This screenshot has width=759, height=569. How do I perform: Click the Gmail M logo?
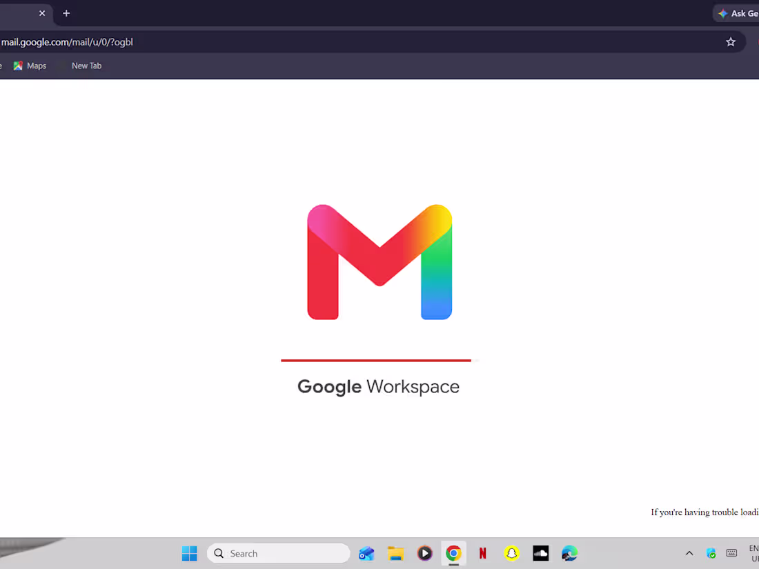point(379,262)
